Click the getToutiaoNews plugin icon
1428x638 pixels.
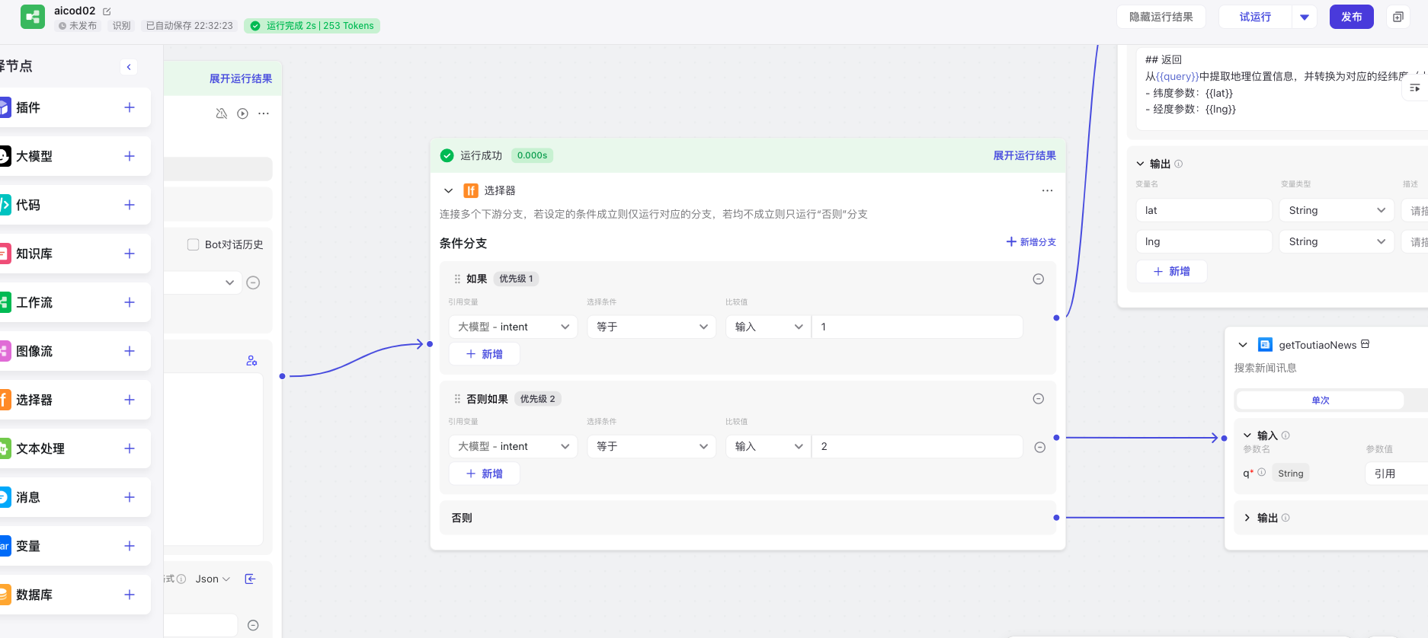pyautogui.click(x=1265, y=345)
